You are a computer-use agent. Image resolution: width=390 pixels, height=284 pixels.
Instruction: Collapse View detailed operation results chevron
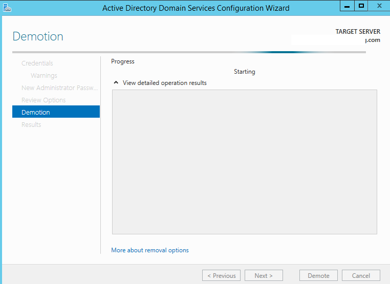[116, 82]
